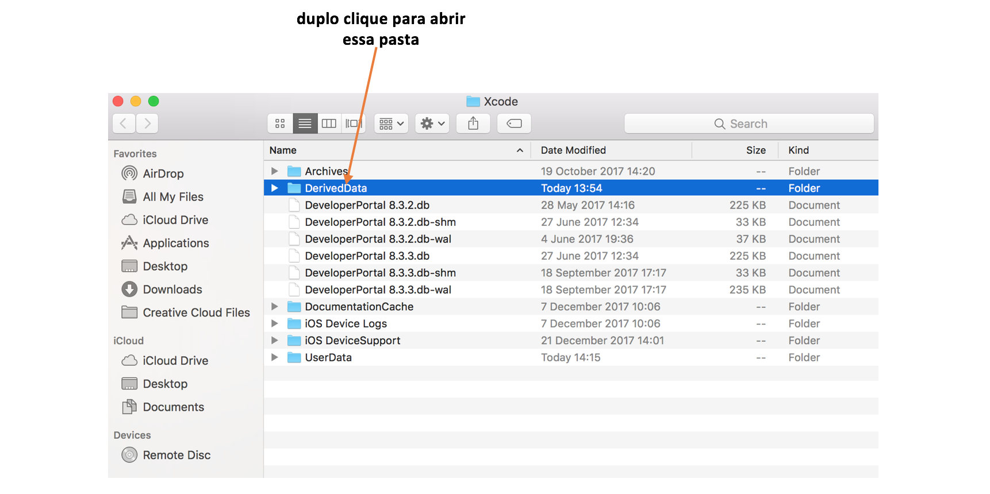Switch to list view in toolbar

[x=305, y=123]
